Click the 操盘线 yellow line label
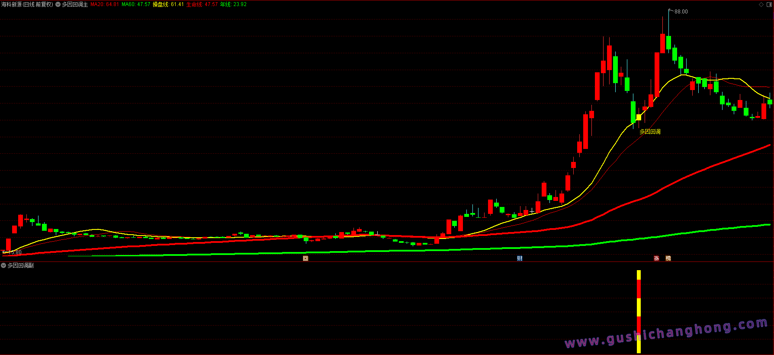This screenshot has width=774, height=355. tap(168, 4)
